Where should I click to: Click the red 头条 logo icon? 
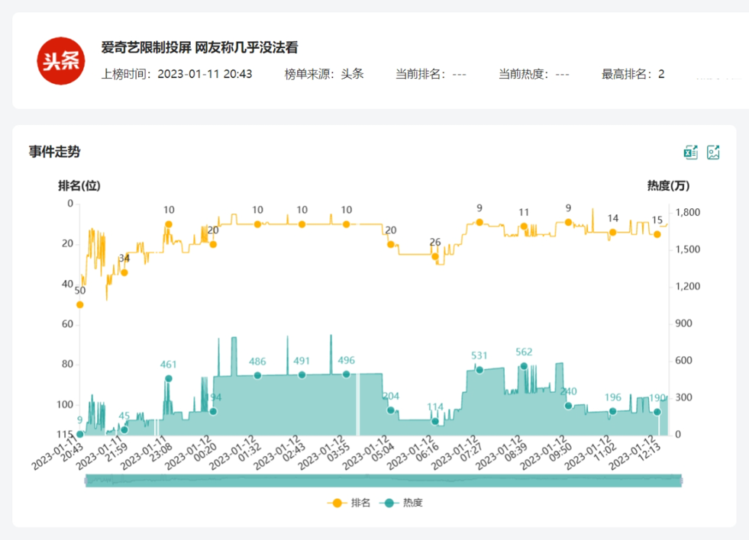[61, 61]
